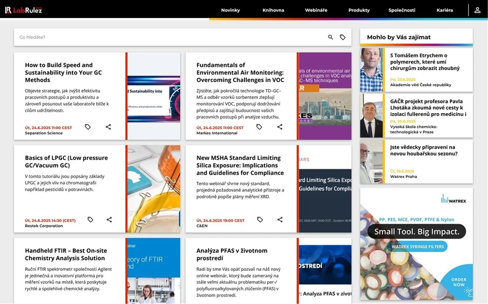
Task: Open article about Tomáš Etrych polymers
Action: (424, 62)
